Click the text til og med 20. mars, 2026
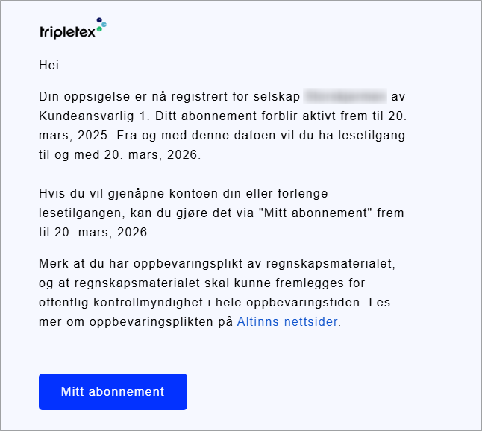The height and width of the screenshot is (431, 482). pyautogui.click(x=119, y=155)
